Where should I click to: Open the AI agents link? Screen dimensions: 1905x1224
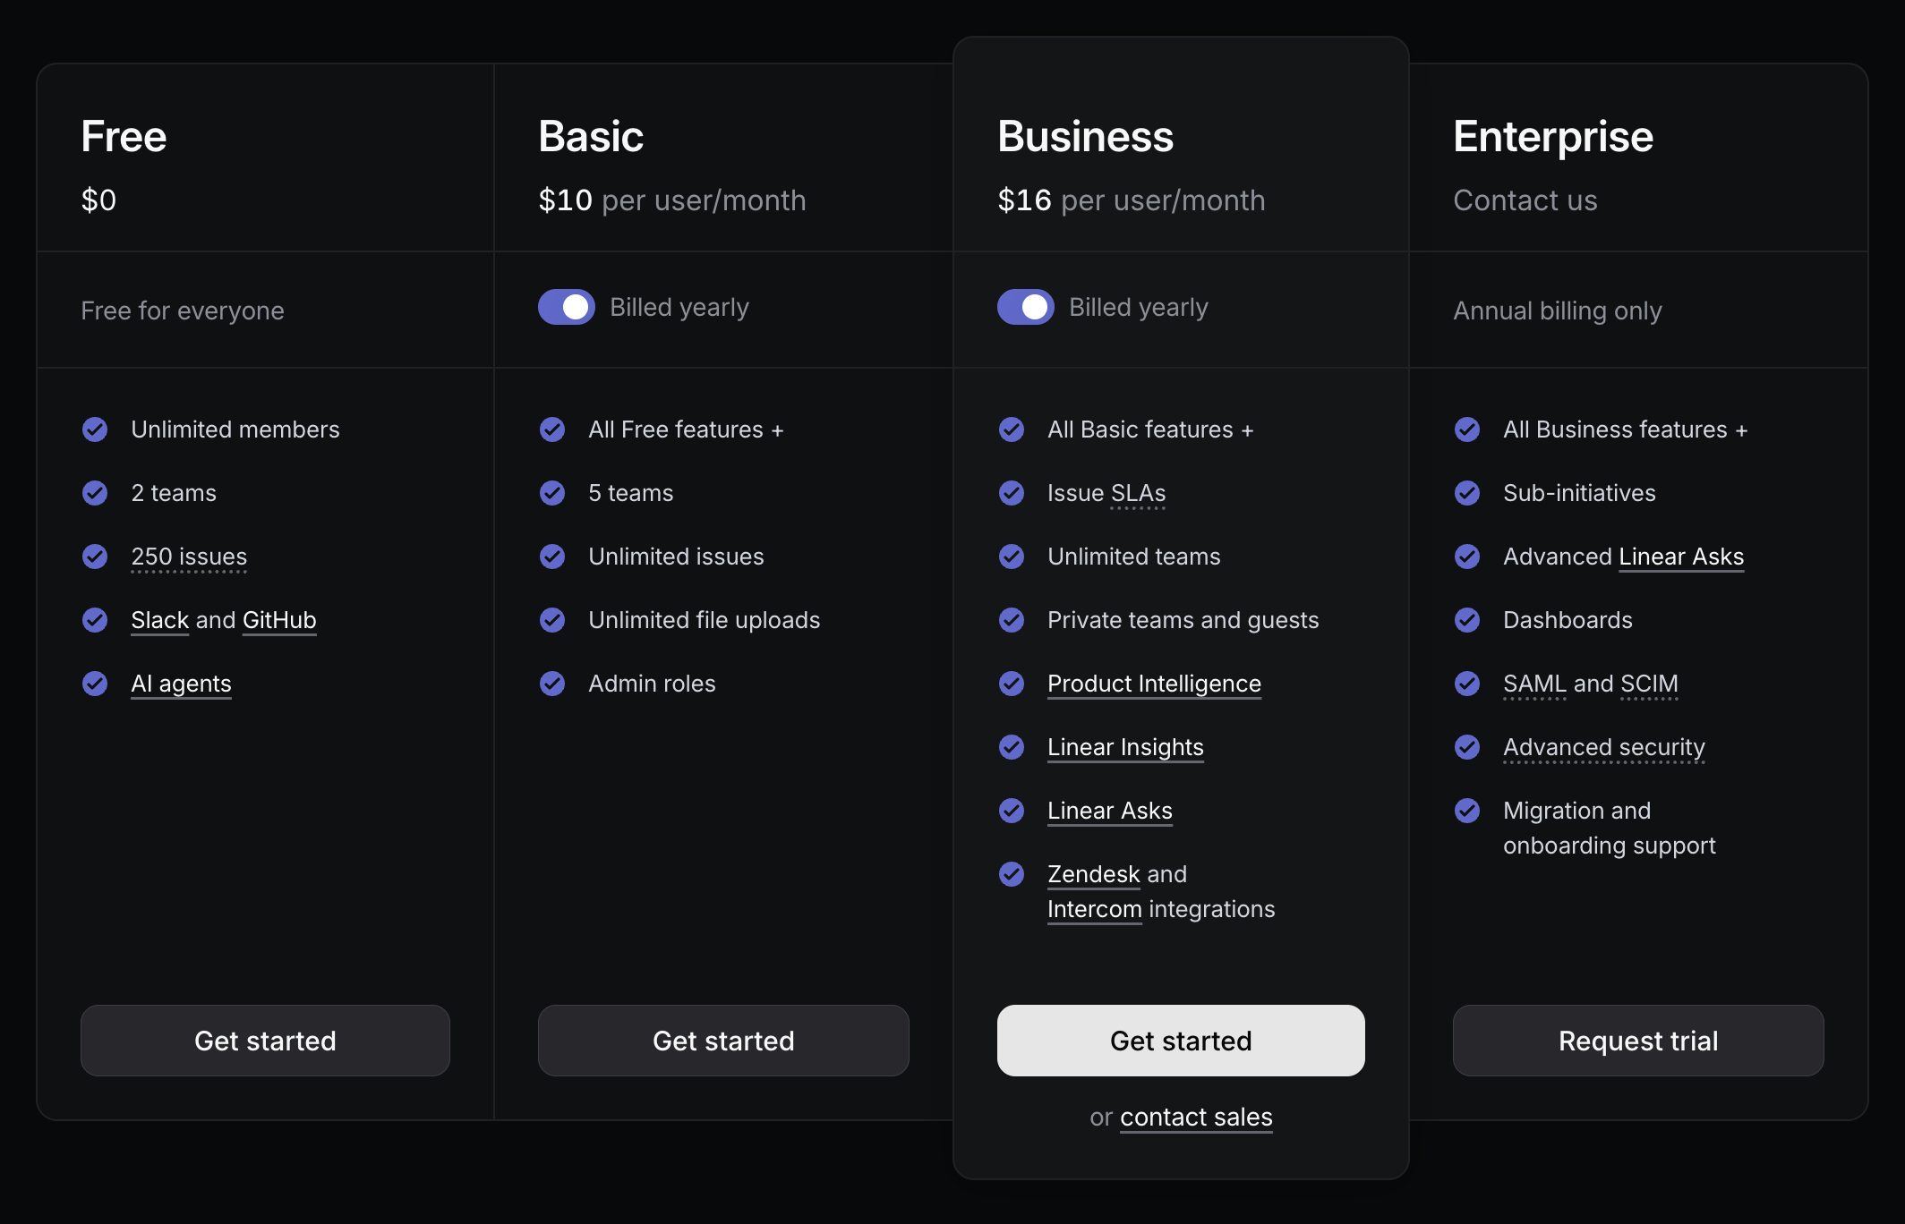tap(181, 684)
